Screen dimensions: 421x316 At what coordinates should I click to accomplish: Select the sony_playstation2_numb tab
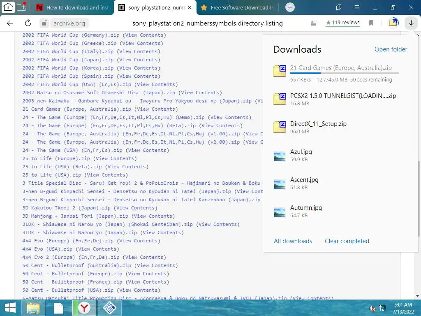tap(155, 7)
